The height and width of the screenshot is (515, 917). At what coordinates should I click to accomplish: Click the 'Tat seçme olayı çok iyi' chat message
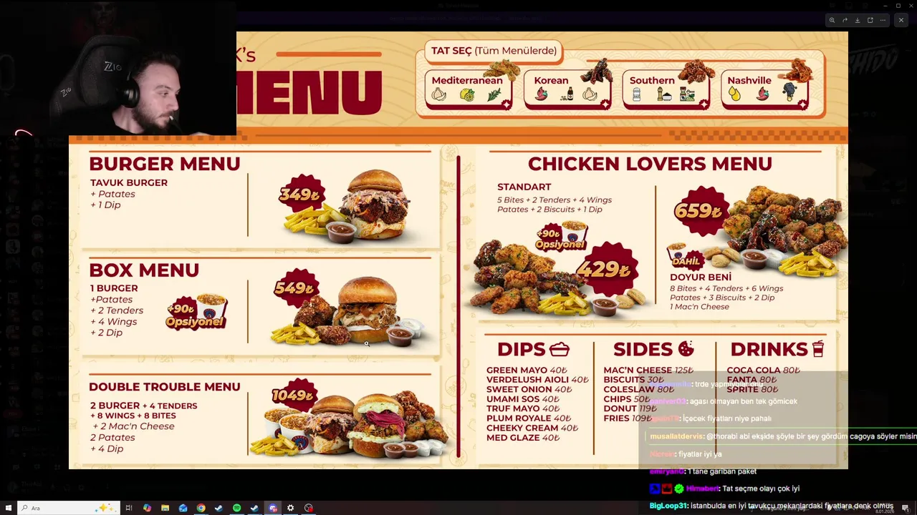click(x=761, y=489)
